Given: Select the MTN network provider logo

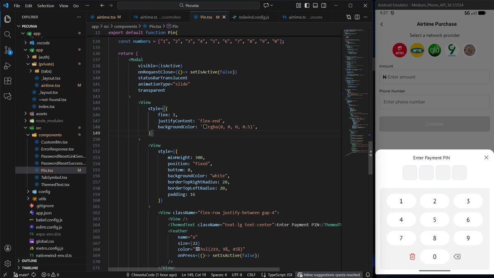Looking at the screenshot, I should tap(417, 50).
